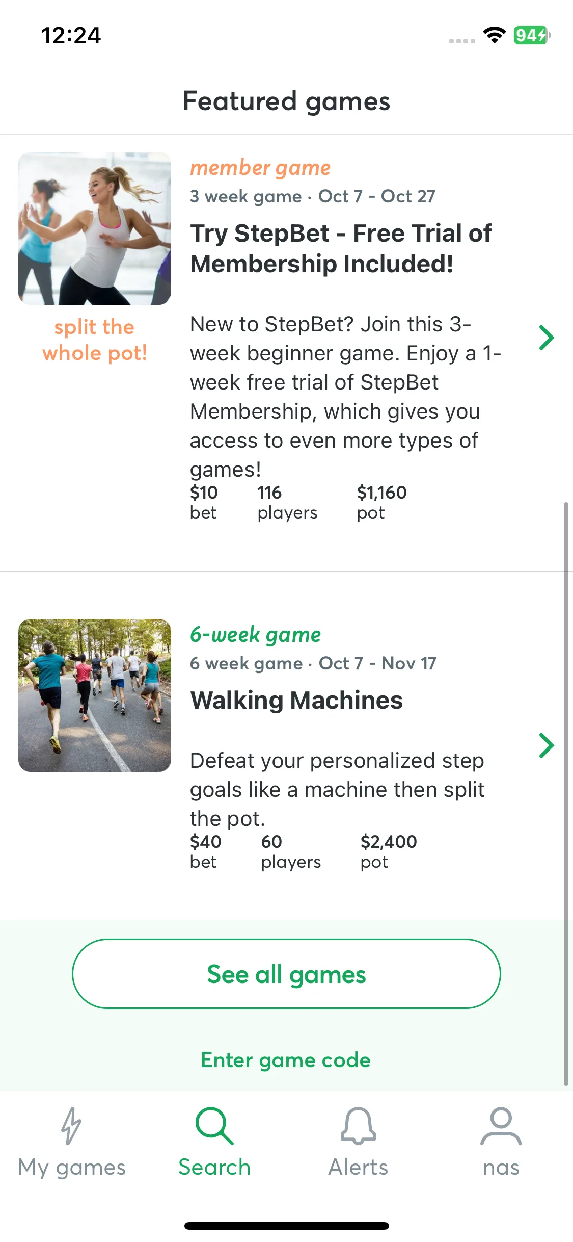The width and height of the screenshot is (573, 1242).
Task: Select the My games tab label
Action: click(x=71, y=1167)
